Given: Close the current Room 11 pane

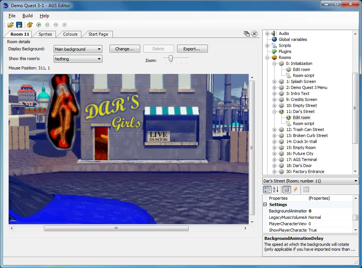Looking at the screenshot, I should pyautogui.click(x=254, y=34).
